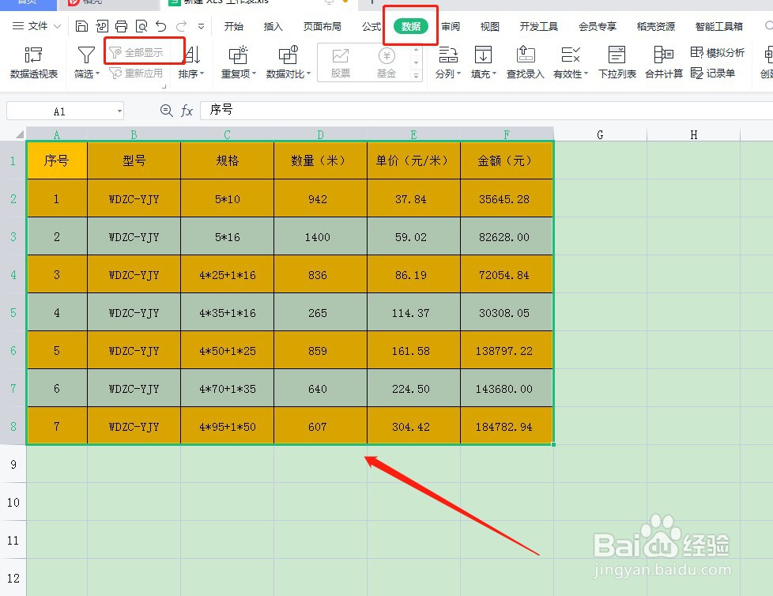The height and width of the screenshot is (596, 773).
Task: Expand the 排序 dropdown arrow
Action: 202,74
